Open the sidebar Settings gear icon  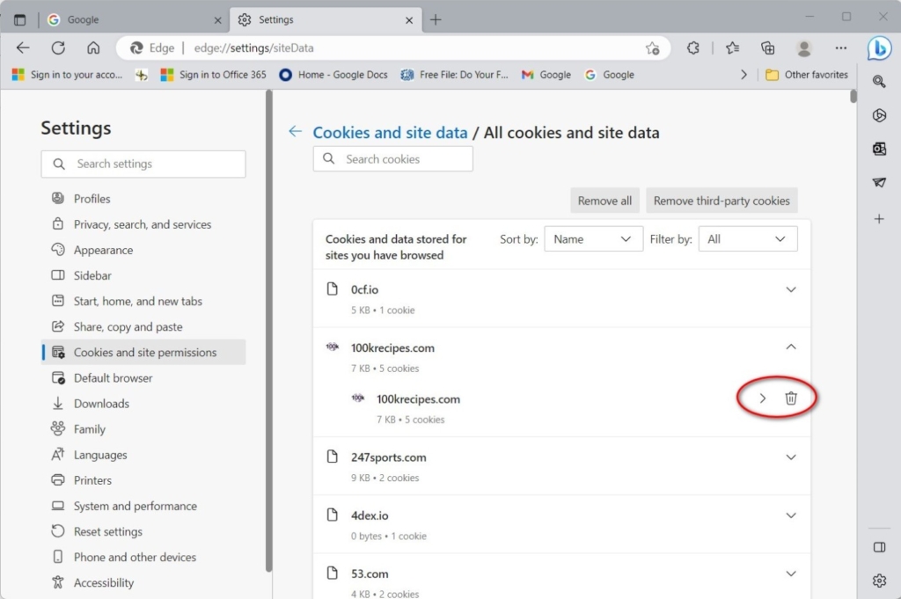(x=879, y=581)
